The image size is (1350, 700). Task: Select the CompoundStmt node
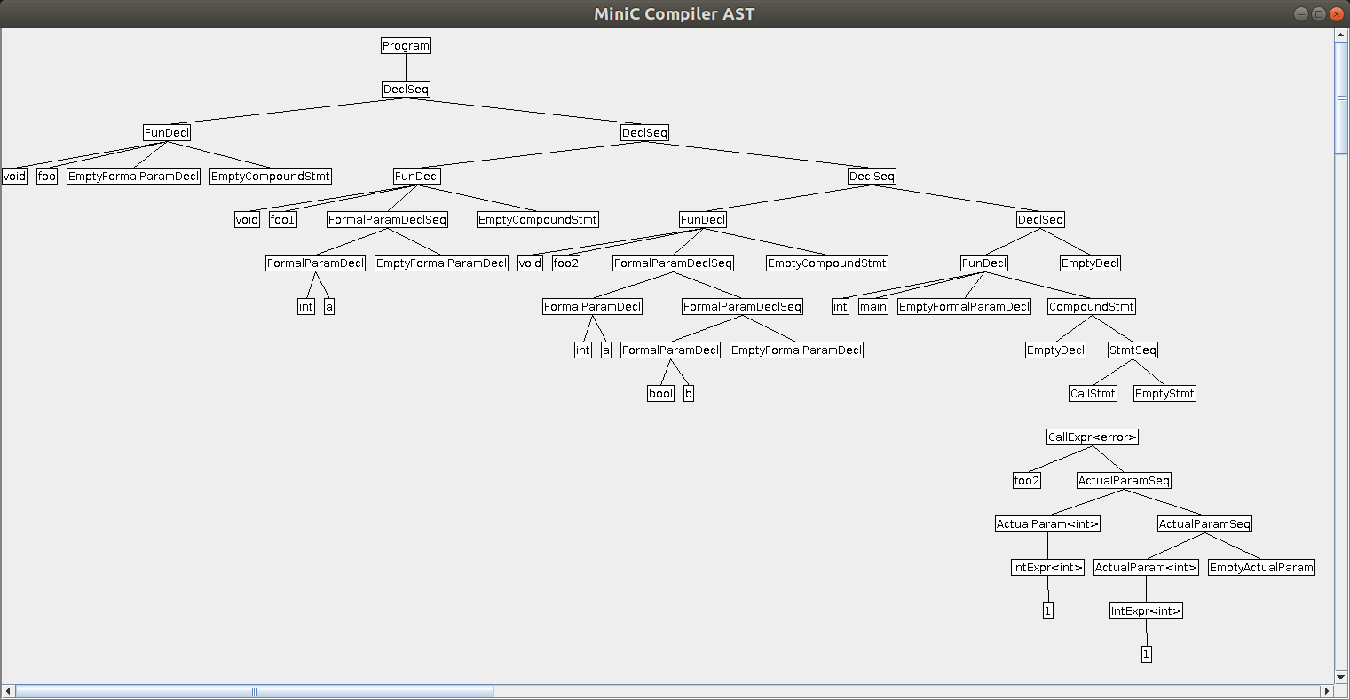[1091, 307]
